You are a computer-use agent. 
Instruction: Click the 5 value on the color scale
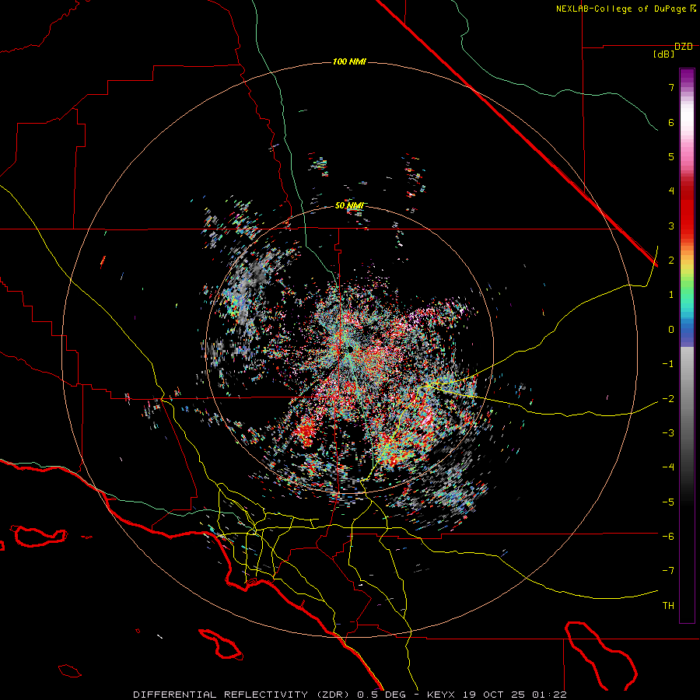(671, 156)
